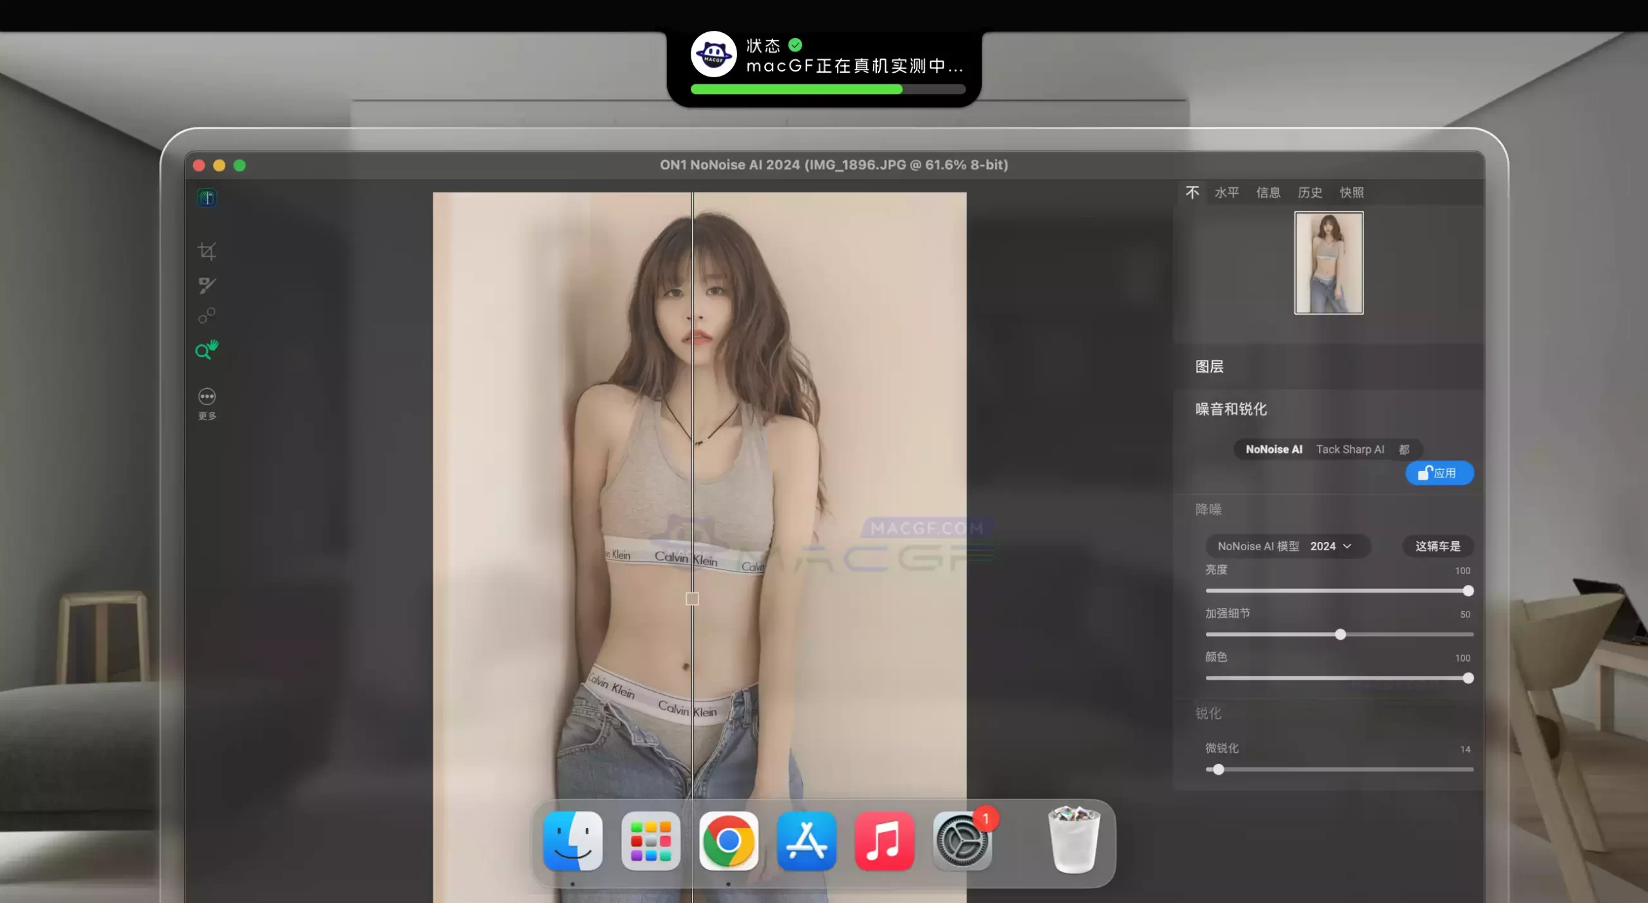The width and height of the screenshot is (1648, 903).
Task: Select the retouch clone circles tool
Action: click(x=207, y=315)
